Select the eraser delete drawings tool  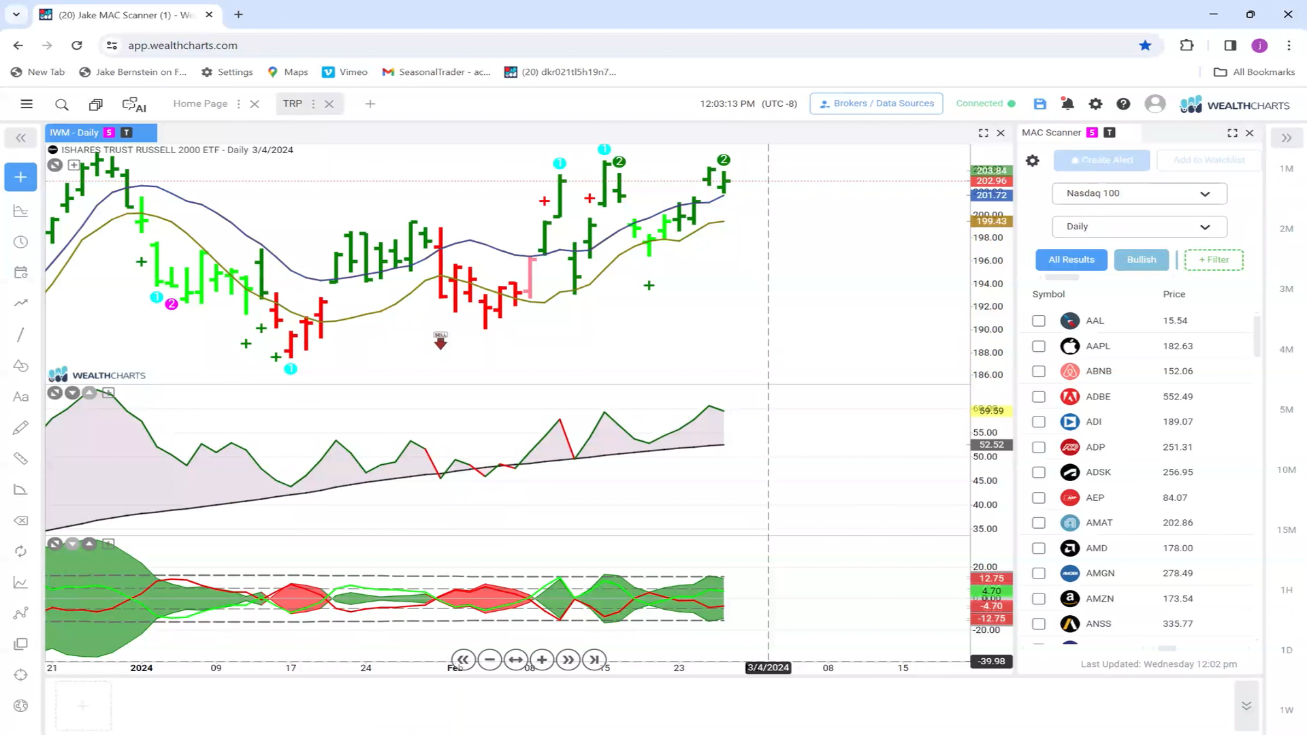[x=20, y=521]
